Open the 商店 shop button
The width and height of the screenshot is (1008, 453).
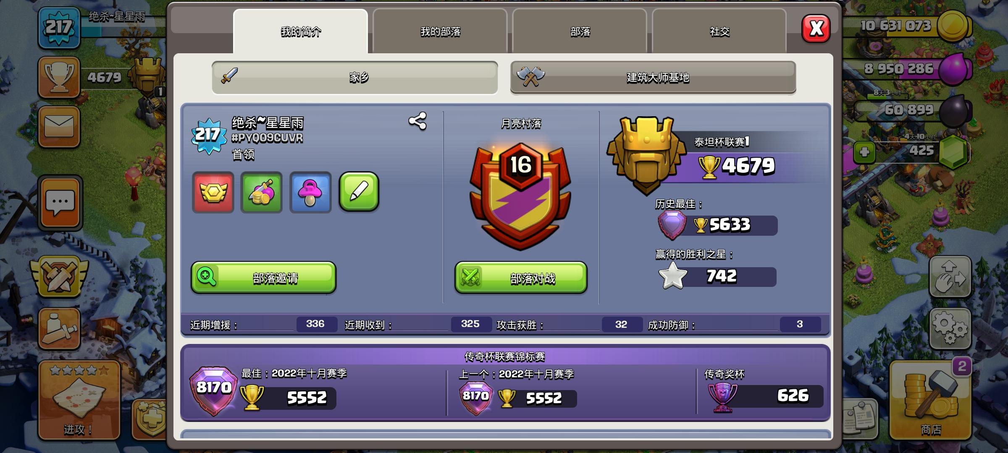(x=930, y=401)
